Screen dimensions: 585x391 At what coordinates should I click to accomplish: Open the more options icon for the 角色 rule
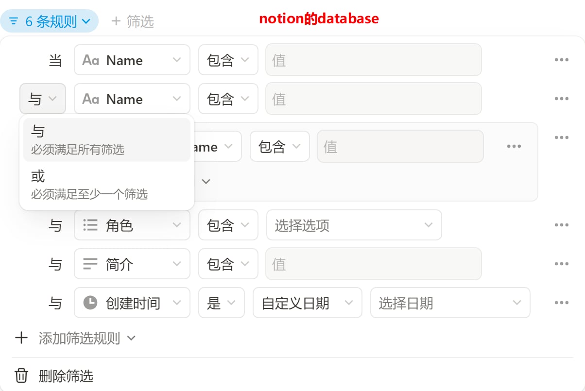pyautogui.click(x=561, y=225)
